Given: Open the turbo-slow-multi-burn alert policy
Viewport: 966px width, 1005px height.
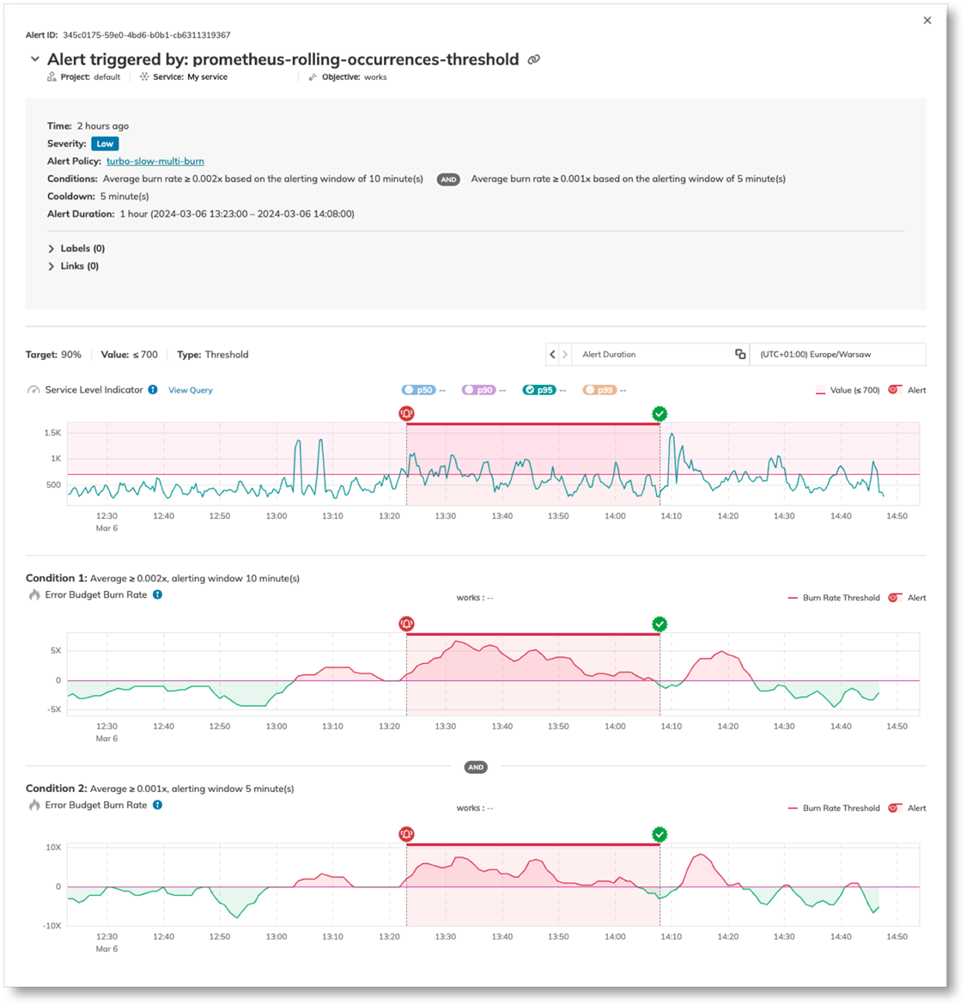Looking at the screenshot, I should tap(155, 161).
